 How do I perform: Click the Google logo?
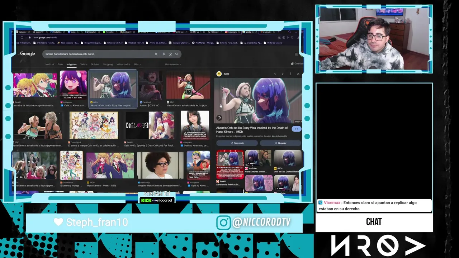tap(28, 54)
